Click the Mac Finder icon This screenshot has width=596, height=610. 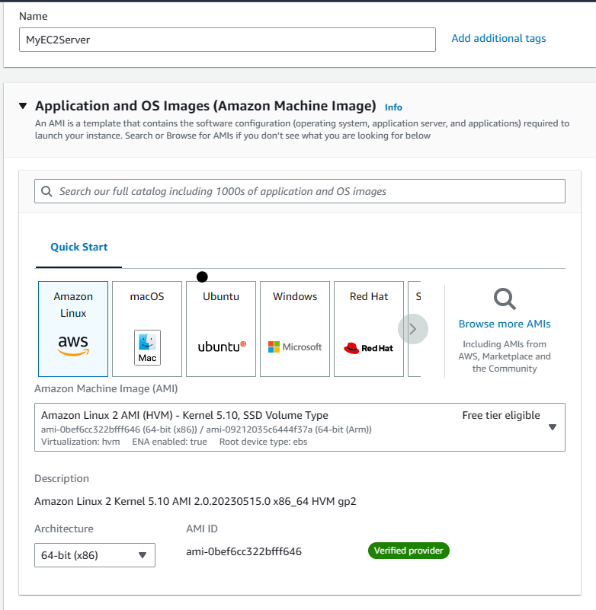147,347
